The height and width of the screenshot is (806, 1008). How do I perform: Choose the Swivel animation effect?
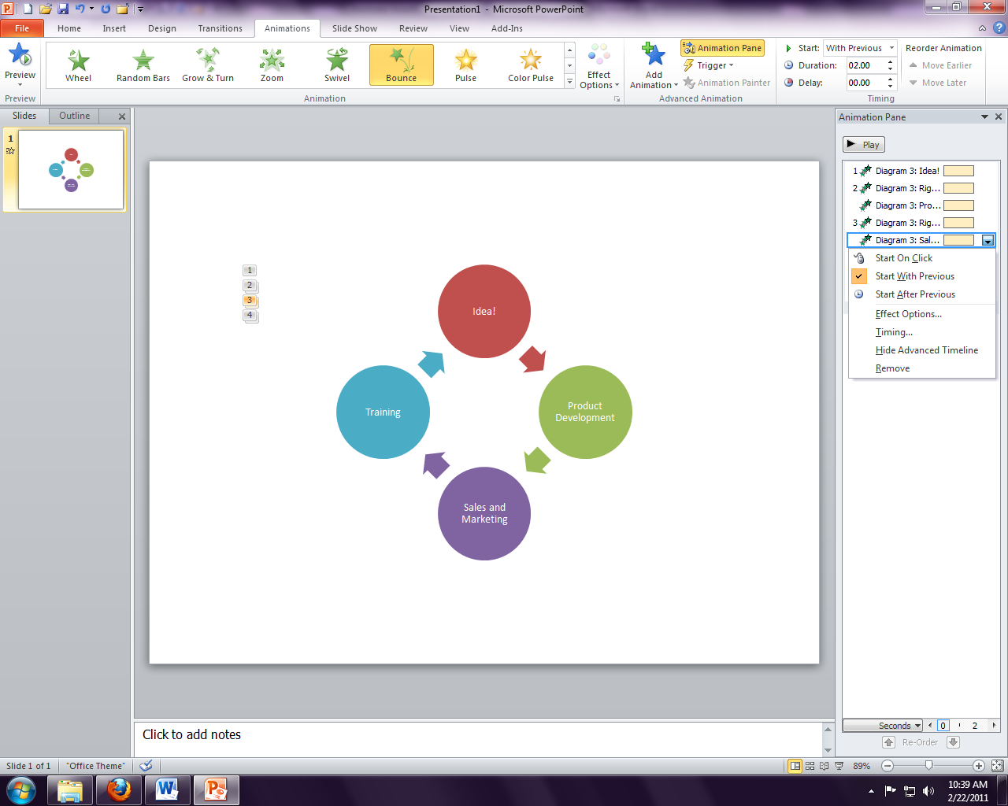point(336,63)
